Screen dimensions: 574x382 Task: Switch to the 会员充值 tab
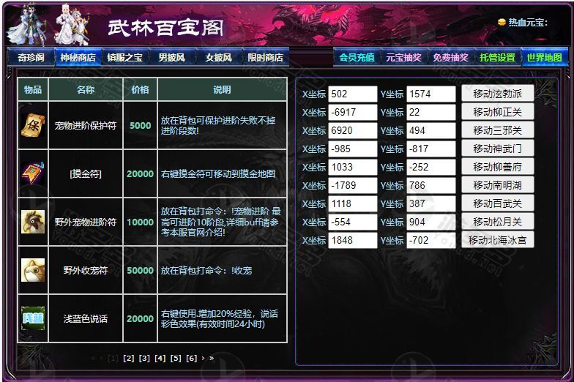(x=357, y=58)
